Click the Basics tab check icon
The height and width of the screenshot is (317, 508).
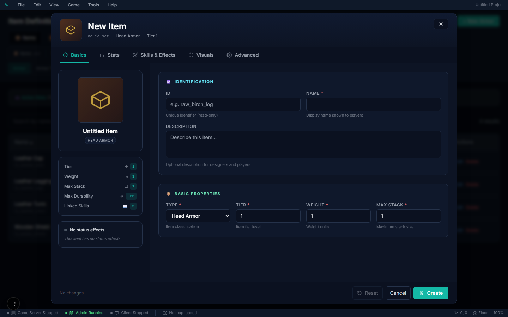(x=65, y=55)
